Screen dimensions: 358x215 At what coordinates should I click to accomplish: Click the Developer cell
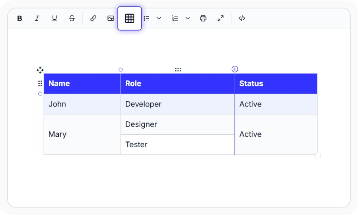[178, 104]
